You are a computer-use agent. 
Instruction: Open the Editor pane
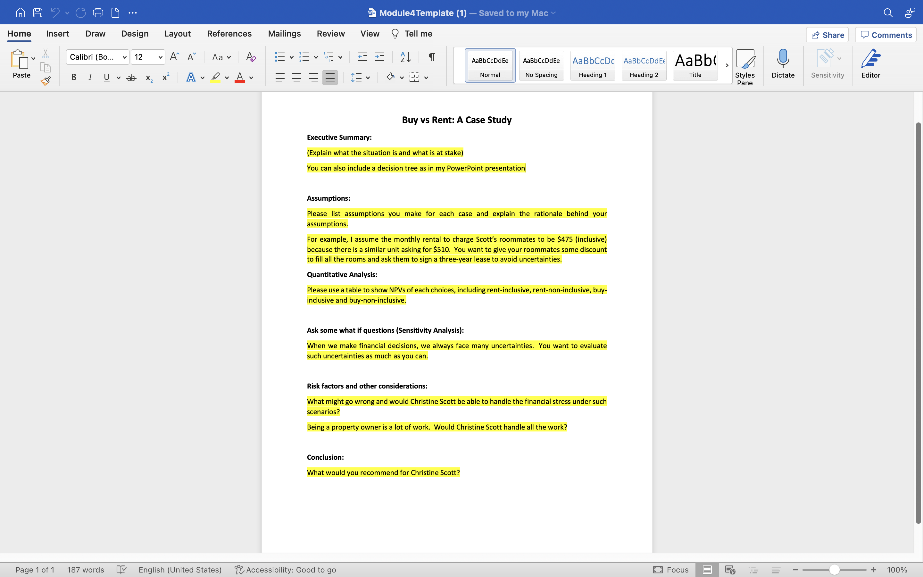[x=870, y=63]
